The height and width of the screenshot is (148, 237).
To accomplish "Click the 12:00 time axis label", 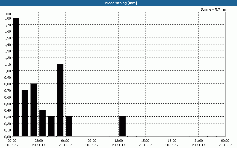I will point(119,141).
